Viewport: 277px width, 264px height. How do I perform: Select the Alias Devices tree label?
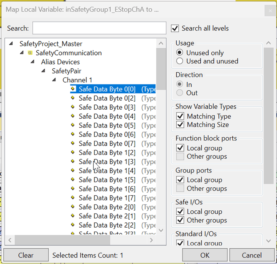coord(60,62)
